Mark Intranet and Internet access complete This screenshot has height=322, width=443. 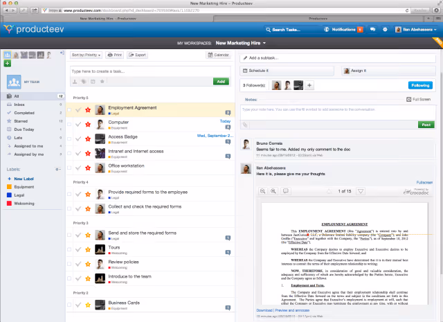78,153
